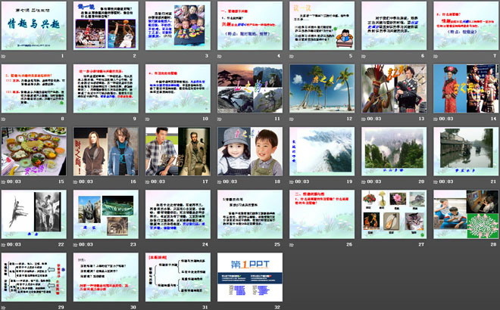Select slide 27 thumbnail with flower and cat pictures
Screen dimensions: 500x310
tap(394, 215)
